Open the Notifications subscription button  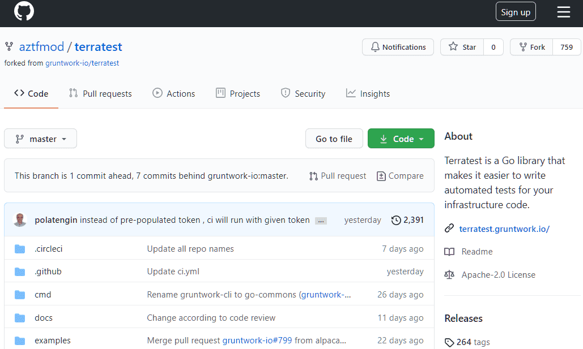[398, 47]
